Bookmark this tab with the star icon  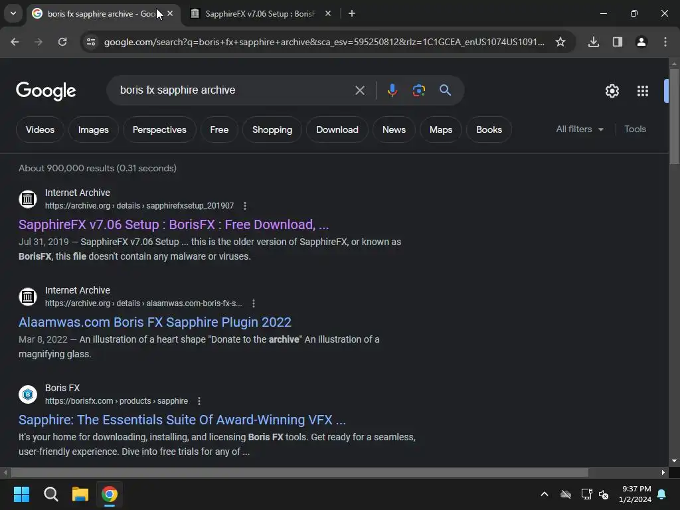coord(560,42)
